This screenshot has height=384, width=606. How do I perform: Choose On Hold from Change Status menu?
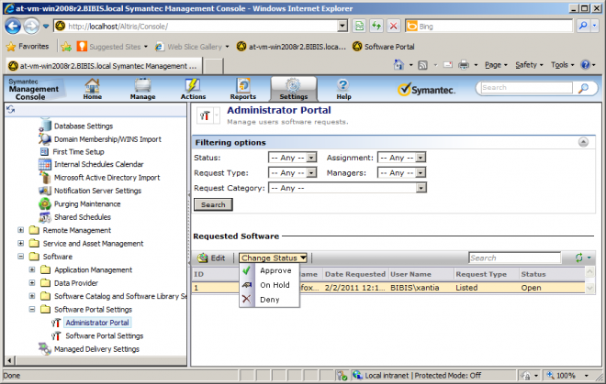tap(269, 285)
